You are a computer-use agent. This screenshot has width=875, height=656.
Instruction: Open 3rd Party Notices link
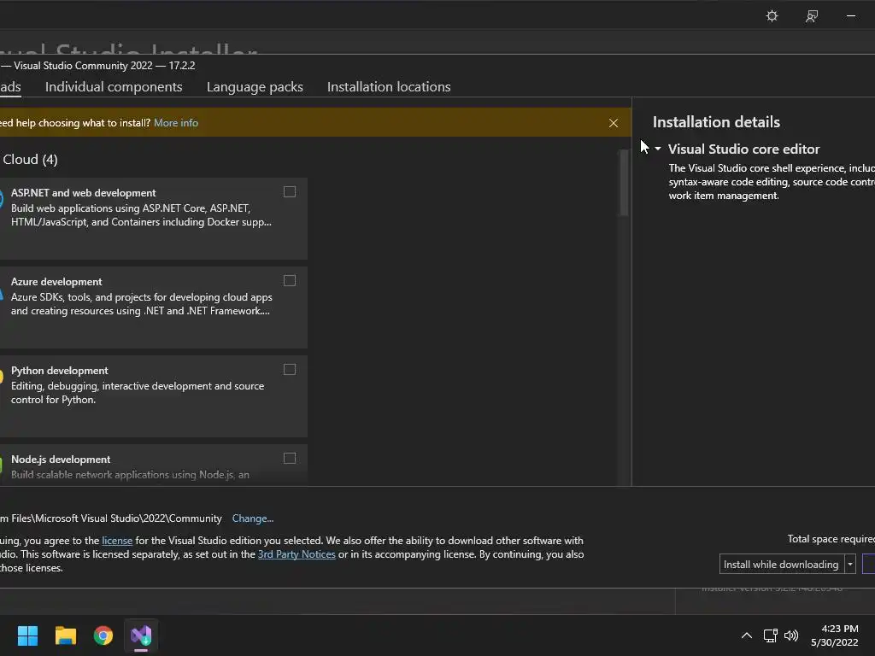(297, 554)
